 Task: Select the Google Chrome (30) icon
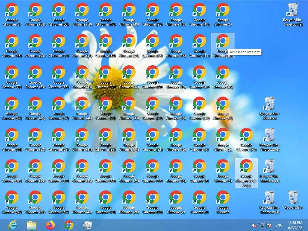tap(129, 14)
